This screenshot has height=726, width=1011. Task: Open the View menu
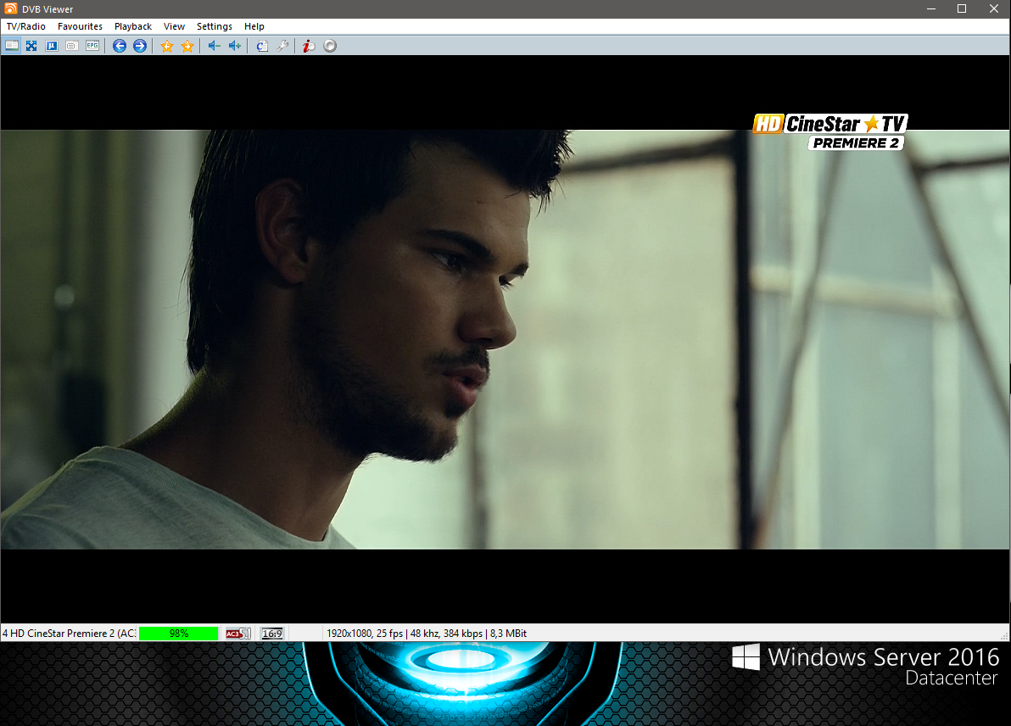(x=174, y=26)
